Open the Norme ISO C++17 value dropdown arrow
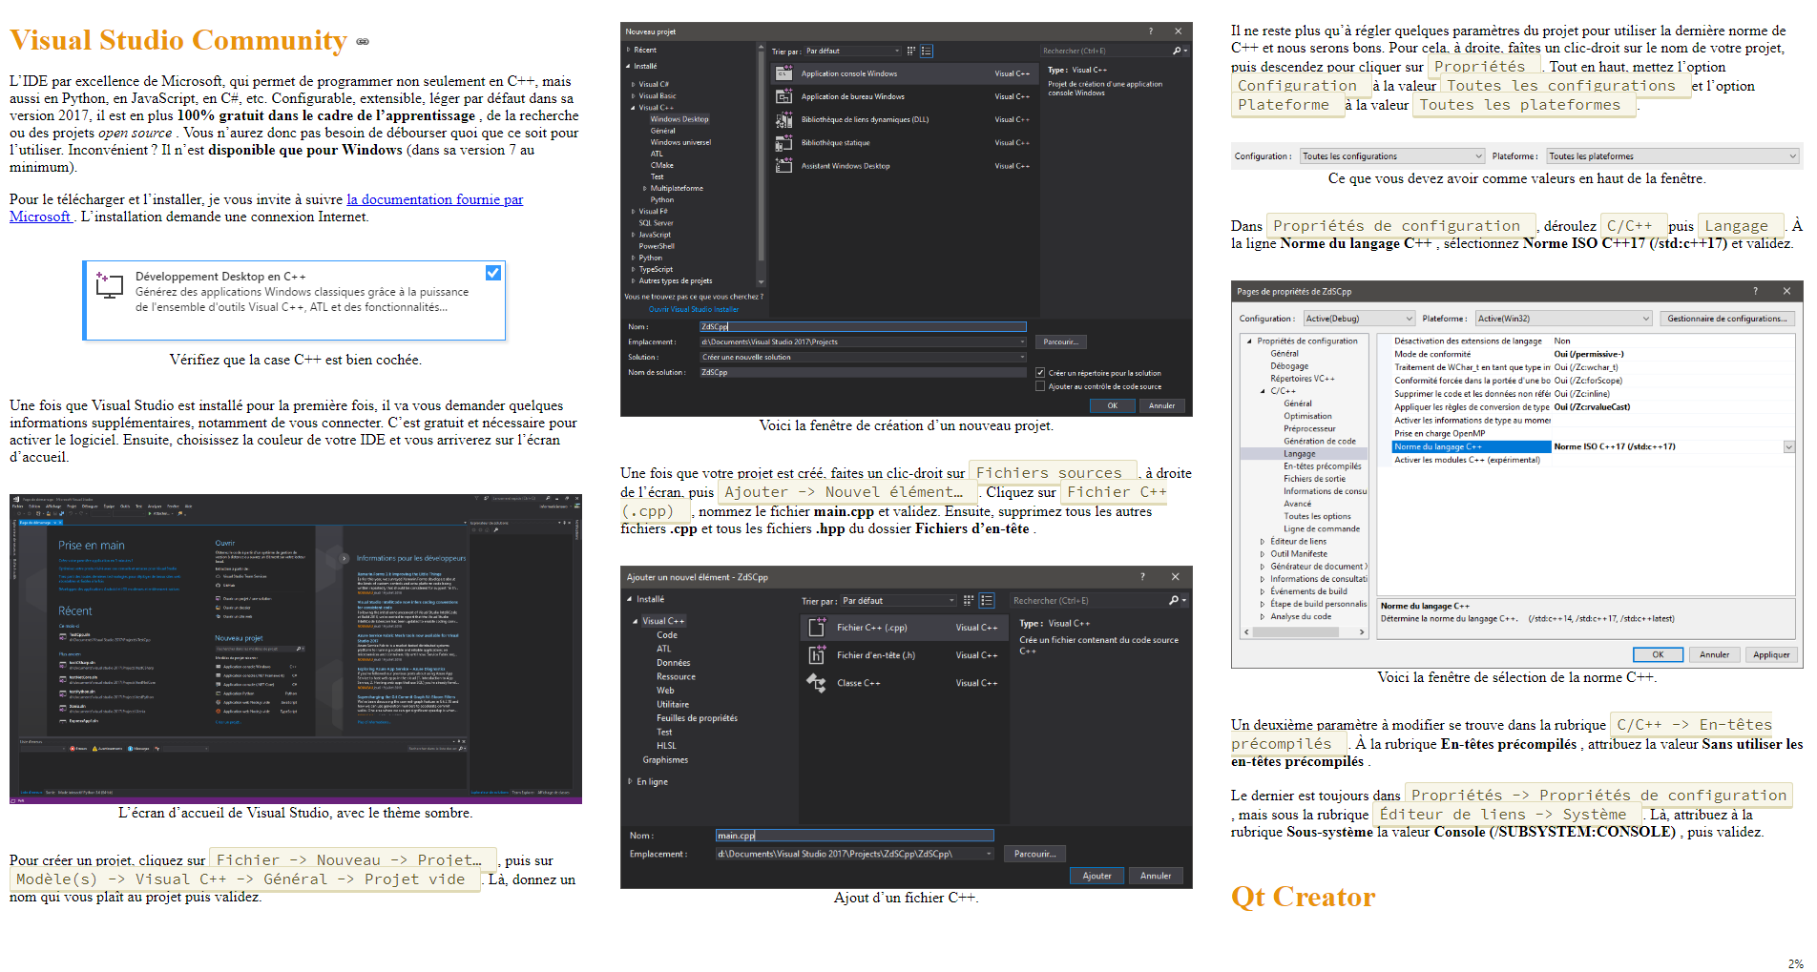The width and height of the screenshot is (1817, 972). point(1788,446)
